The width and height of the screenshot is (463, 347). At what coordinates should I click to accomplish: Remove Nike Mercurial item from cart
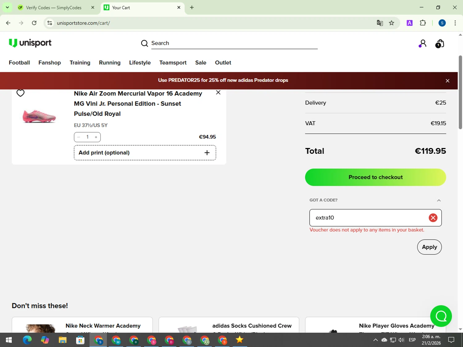click(218, 93)
